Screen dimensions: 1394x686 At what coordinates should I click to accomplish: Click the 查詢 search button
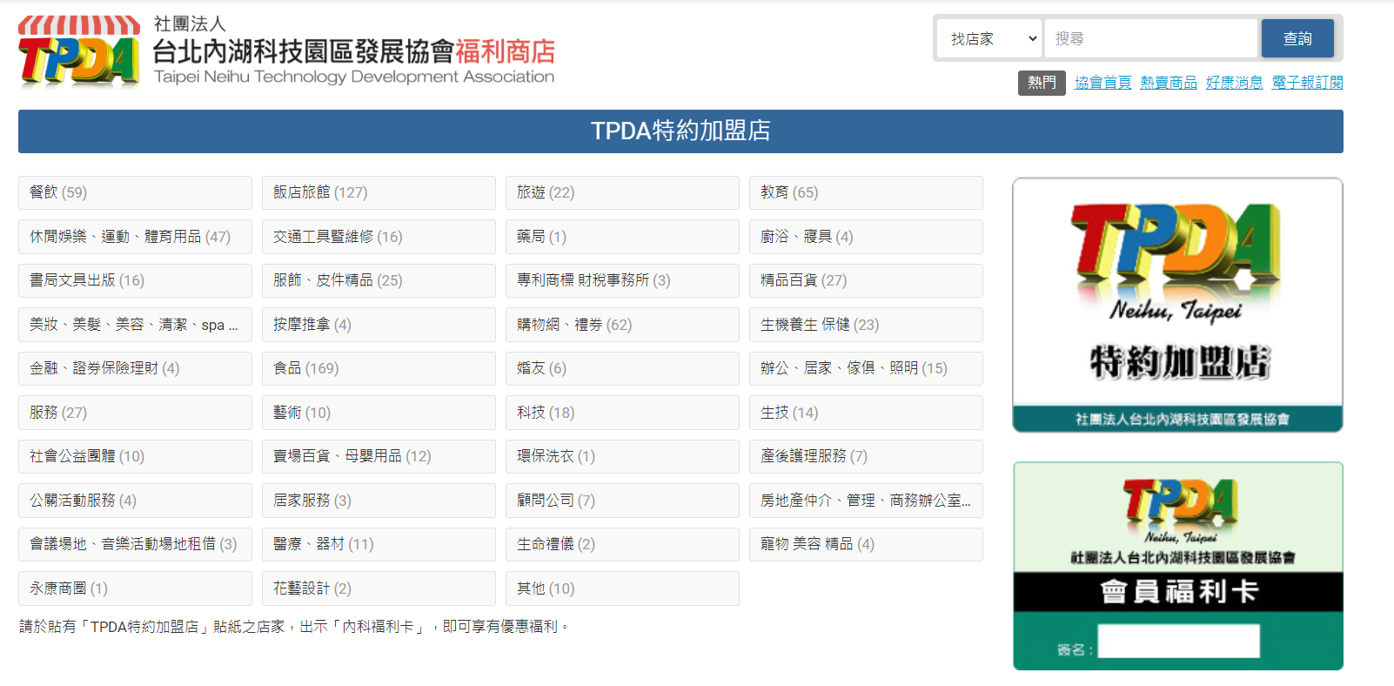click(1297, 38)
